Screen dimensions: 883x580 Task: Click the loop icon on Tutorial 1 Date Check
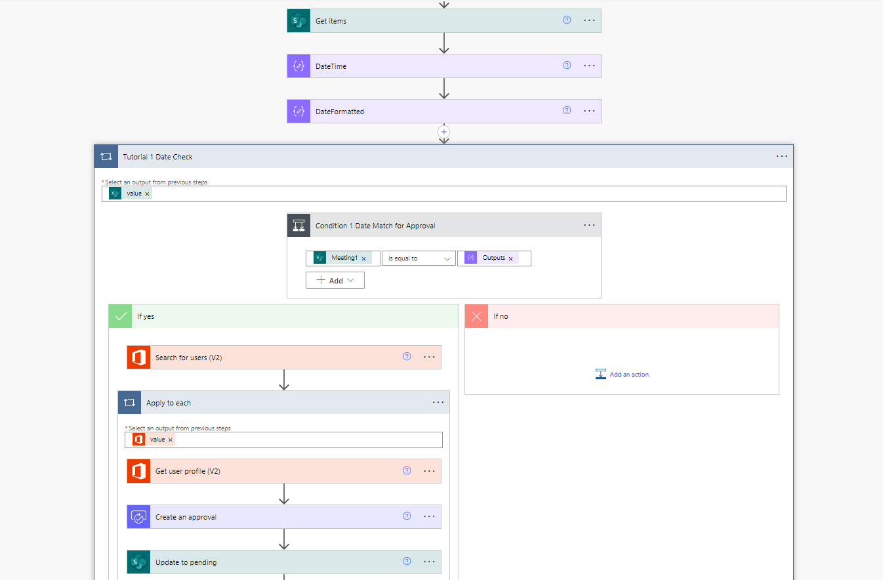[106, 157]
